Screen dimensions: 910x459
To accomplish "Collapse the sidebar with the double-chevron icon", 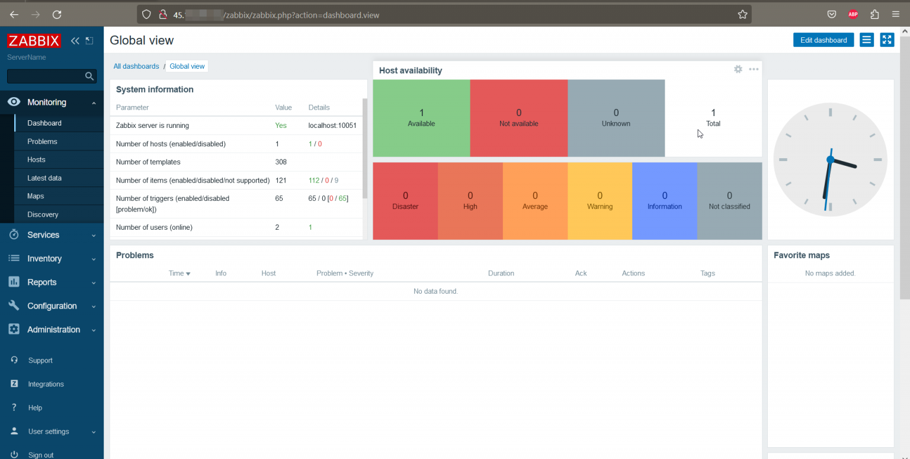I will coord(75,40).
